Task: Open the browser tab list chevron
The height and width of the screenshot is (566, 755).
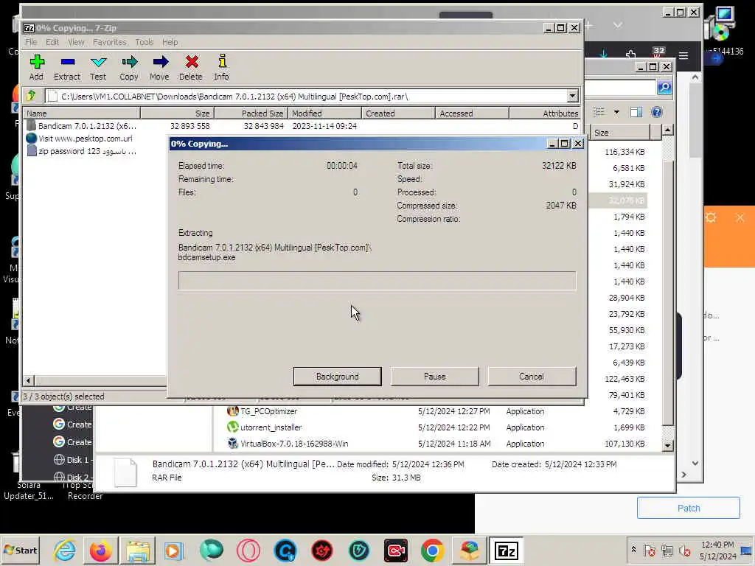Action: [x=618, y=25]
